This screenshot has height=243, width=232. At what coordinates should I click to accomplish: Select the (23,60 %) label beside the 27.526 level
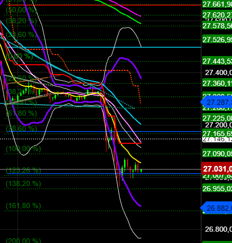22,34
